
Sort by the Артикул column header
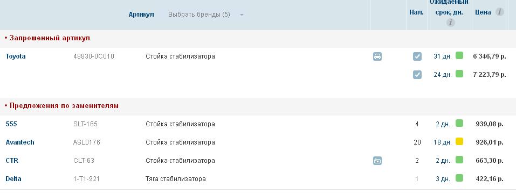141,15
